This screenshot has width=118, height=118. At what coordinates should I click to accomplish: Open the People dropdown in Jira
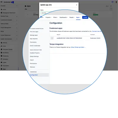72,17
